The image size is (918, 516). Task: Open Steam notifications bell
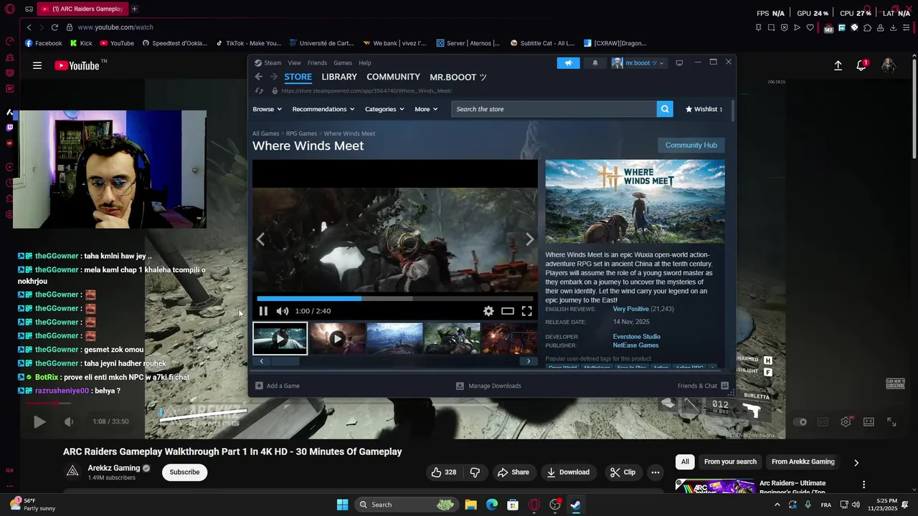[x=595, y=62]
